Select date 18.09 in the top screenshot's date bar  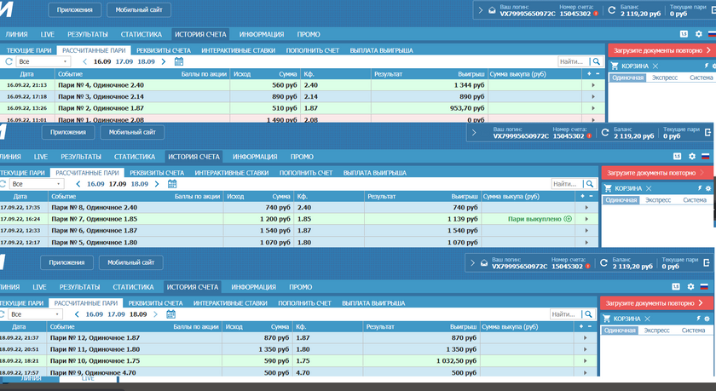click(146, 61)
